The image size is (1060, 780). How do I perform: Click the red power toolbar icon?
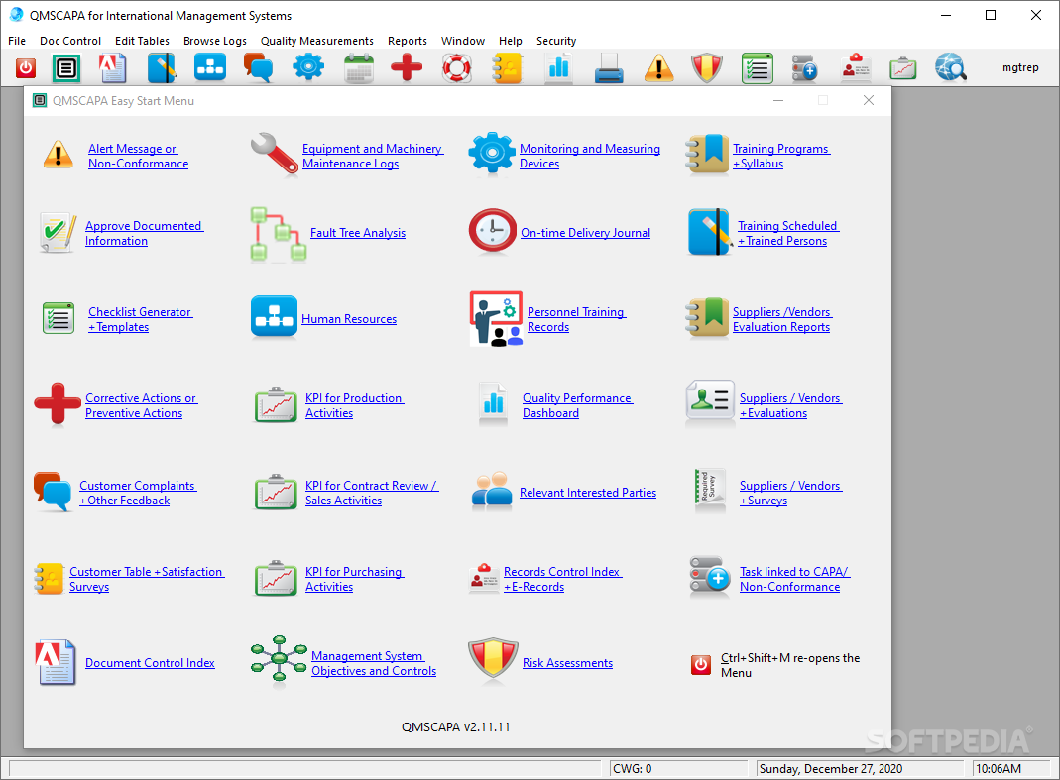(26, 67)
